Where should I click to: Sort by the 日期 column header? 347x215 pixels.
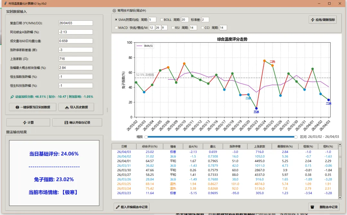(124, 146)
